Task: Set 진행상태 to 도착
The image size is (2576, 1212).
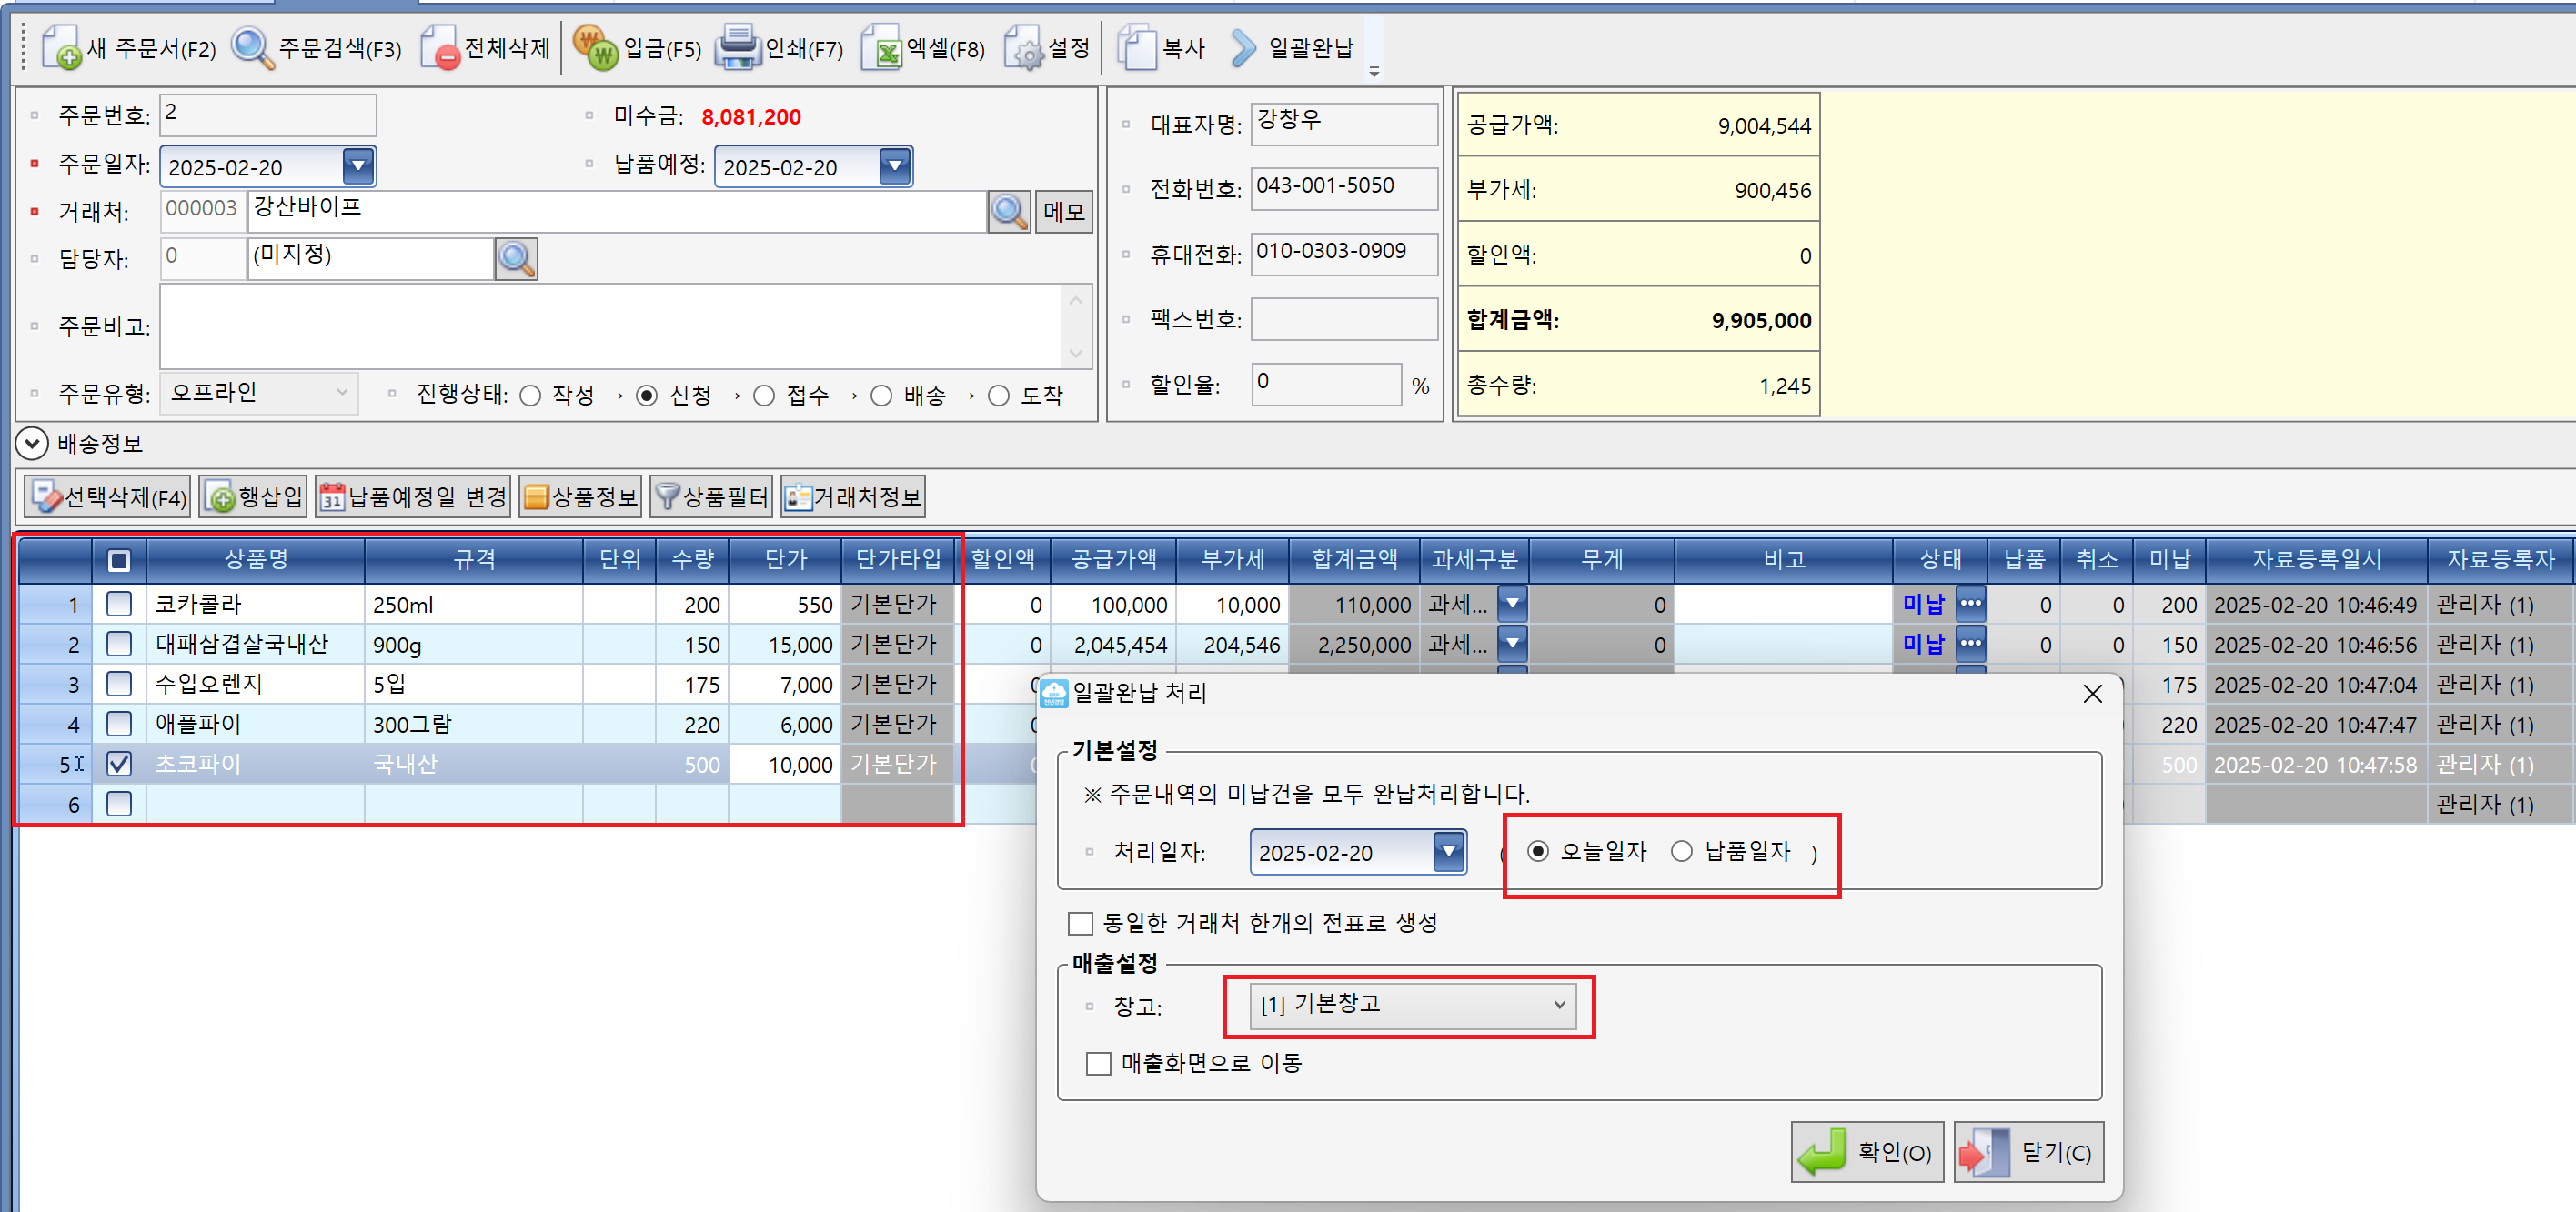Action: click(999, 396)
